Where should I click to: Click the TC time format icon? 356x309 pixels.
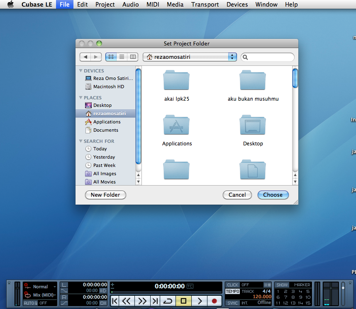click(x=190, y=286)
